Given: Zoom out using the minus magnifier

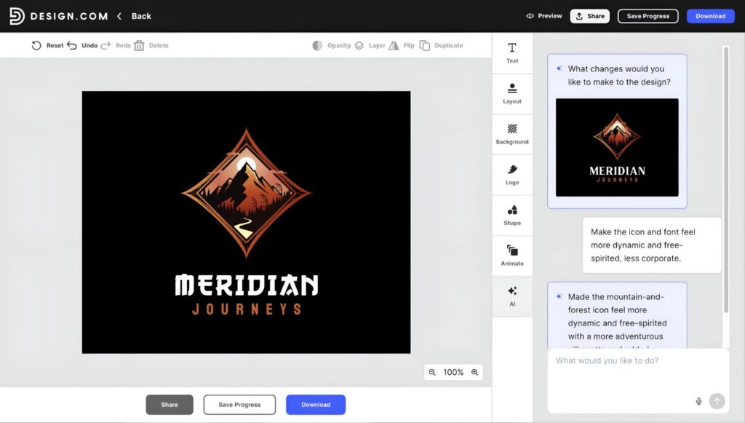Looking at the screenshot, I should [x=432, y=372].
